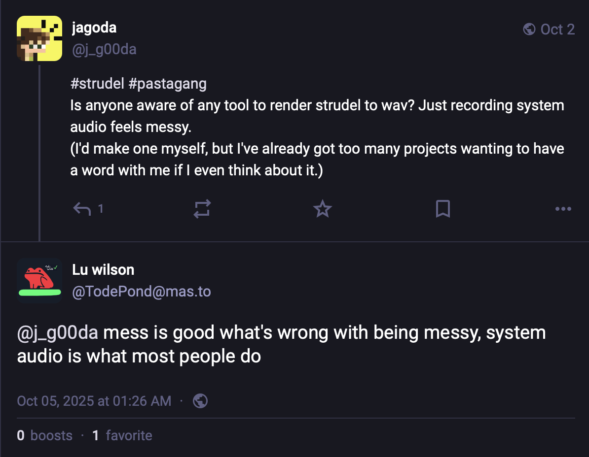
Task: Bookmark jagoda's post
Action: (442, 209)
